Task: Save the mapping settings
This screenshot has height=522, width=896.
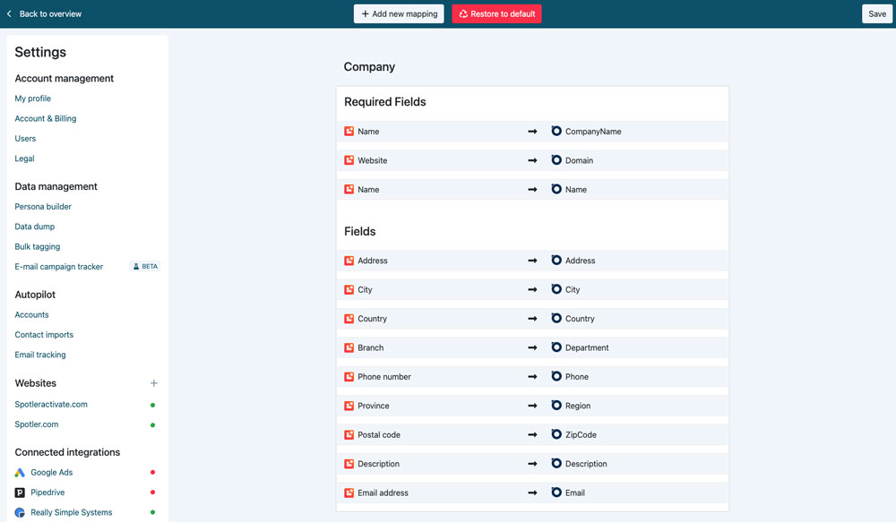Action: pyautogui.click(x=877, y=13)
